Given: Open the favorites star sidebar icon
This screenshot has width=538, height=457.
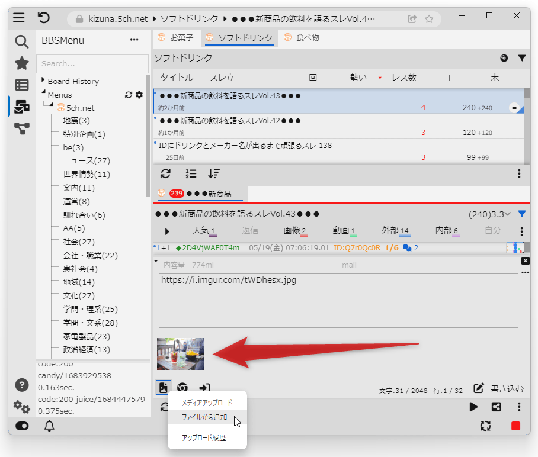Looking at the screenshot, I should coord(21,63).
